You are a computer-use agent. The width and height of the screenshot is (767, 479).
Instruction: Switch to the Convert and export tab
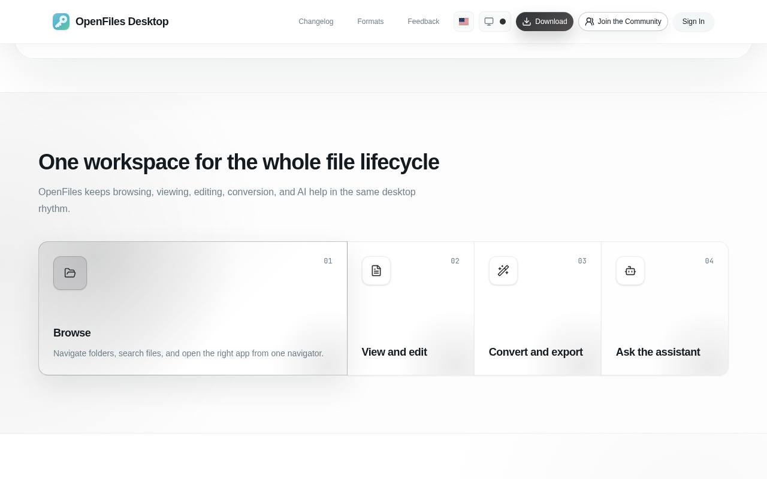(x=536, y=352)
